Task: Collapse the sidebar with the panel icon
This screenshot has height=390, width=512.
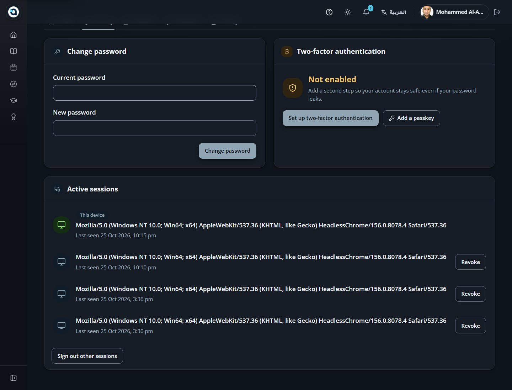Action: (14, 378)
